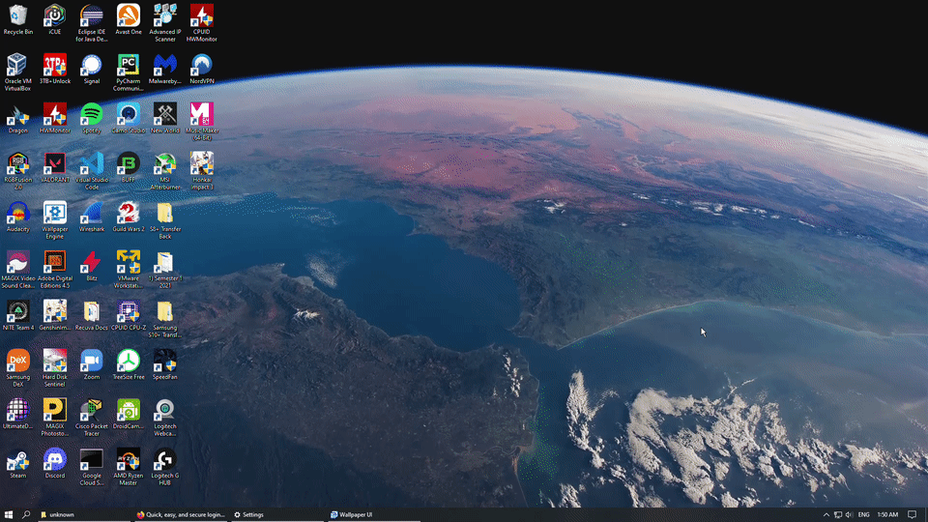This screenshot has width=928, height=522.
Task: Select the Visual Studio Code shortcut
Action: pos(91,163)
